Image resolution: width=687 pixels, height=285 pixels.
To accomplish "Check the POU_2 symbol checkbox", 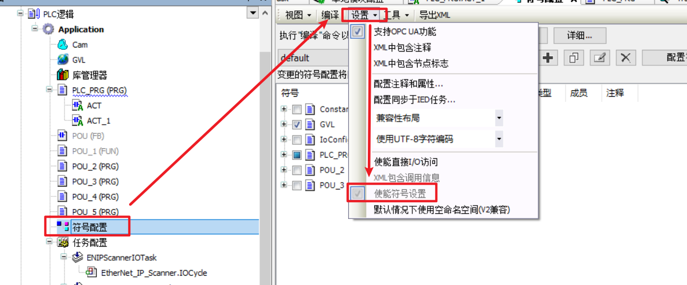I will [x=297, y=170].
